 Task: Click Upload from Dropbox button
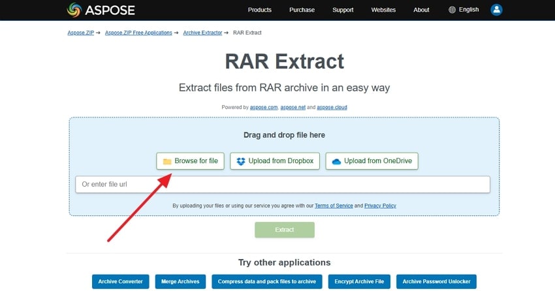[275, 161]
